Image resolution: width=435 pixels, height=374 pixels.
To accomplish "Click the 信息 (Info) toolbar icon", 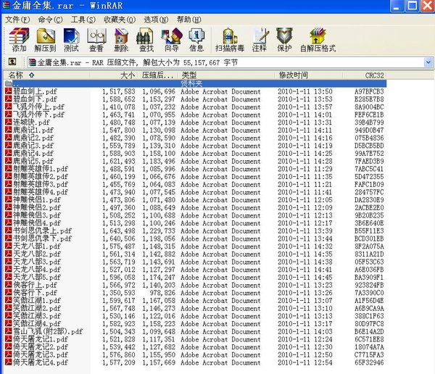I will point(196,40).
